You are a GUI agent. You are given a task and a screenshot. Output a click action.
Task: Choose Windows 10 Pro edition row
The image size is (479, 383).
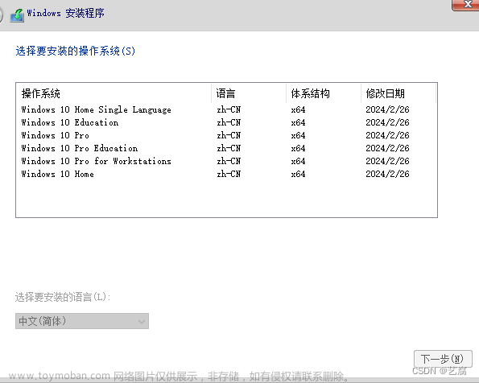(226, 135)
